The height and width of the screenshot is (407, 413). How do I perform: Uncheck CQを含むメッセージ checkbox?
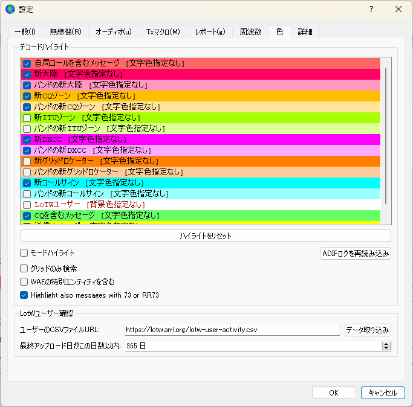pyautogui.click(x=27, y=216)
